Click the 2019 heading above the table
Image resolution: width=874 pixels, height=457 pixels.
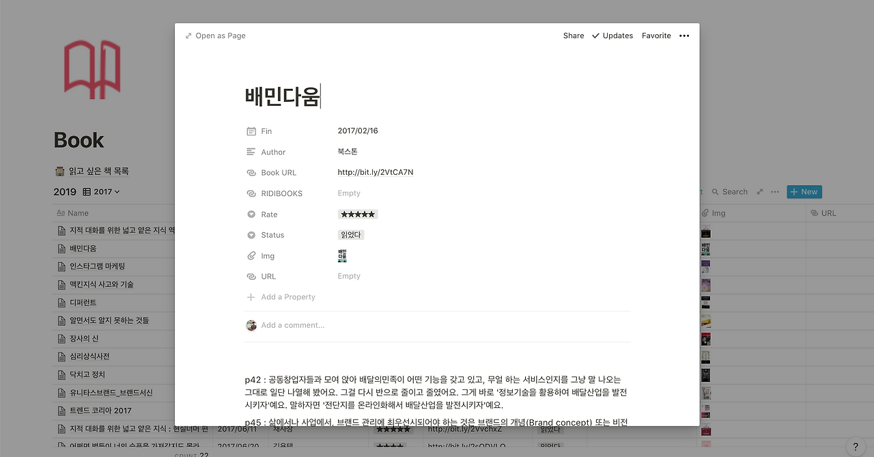(65, 192)
